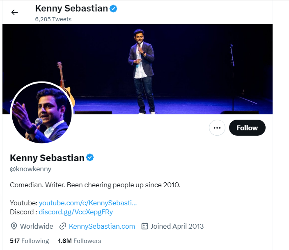Click the location pin icon
Viewport: 289px width, 250px height.
point(14,226)
